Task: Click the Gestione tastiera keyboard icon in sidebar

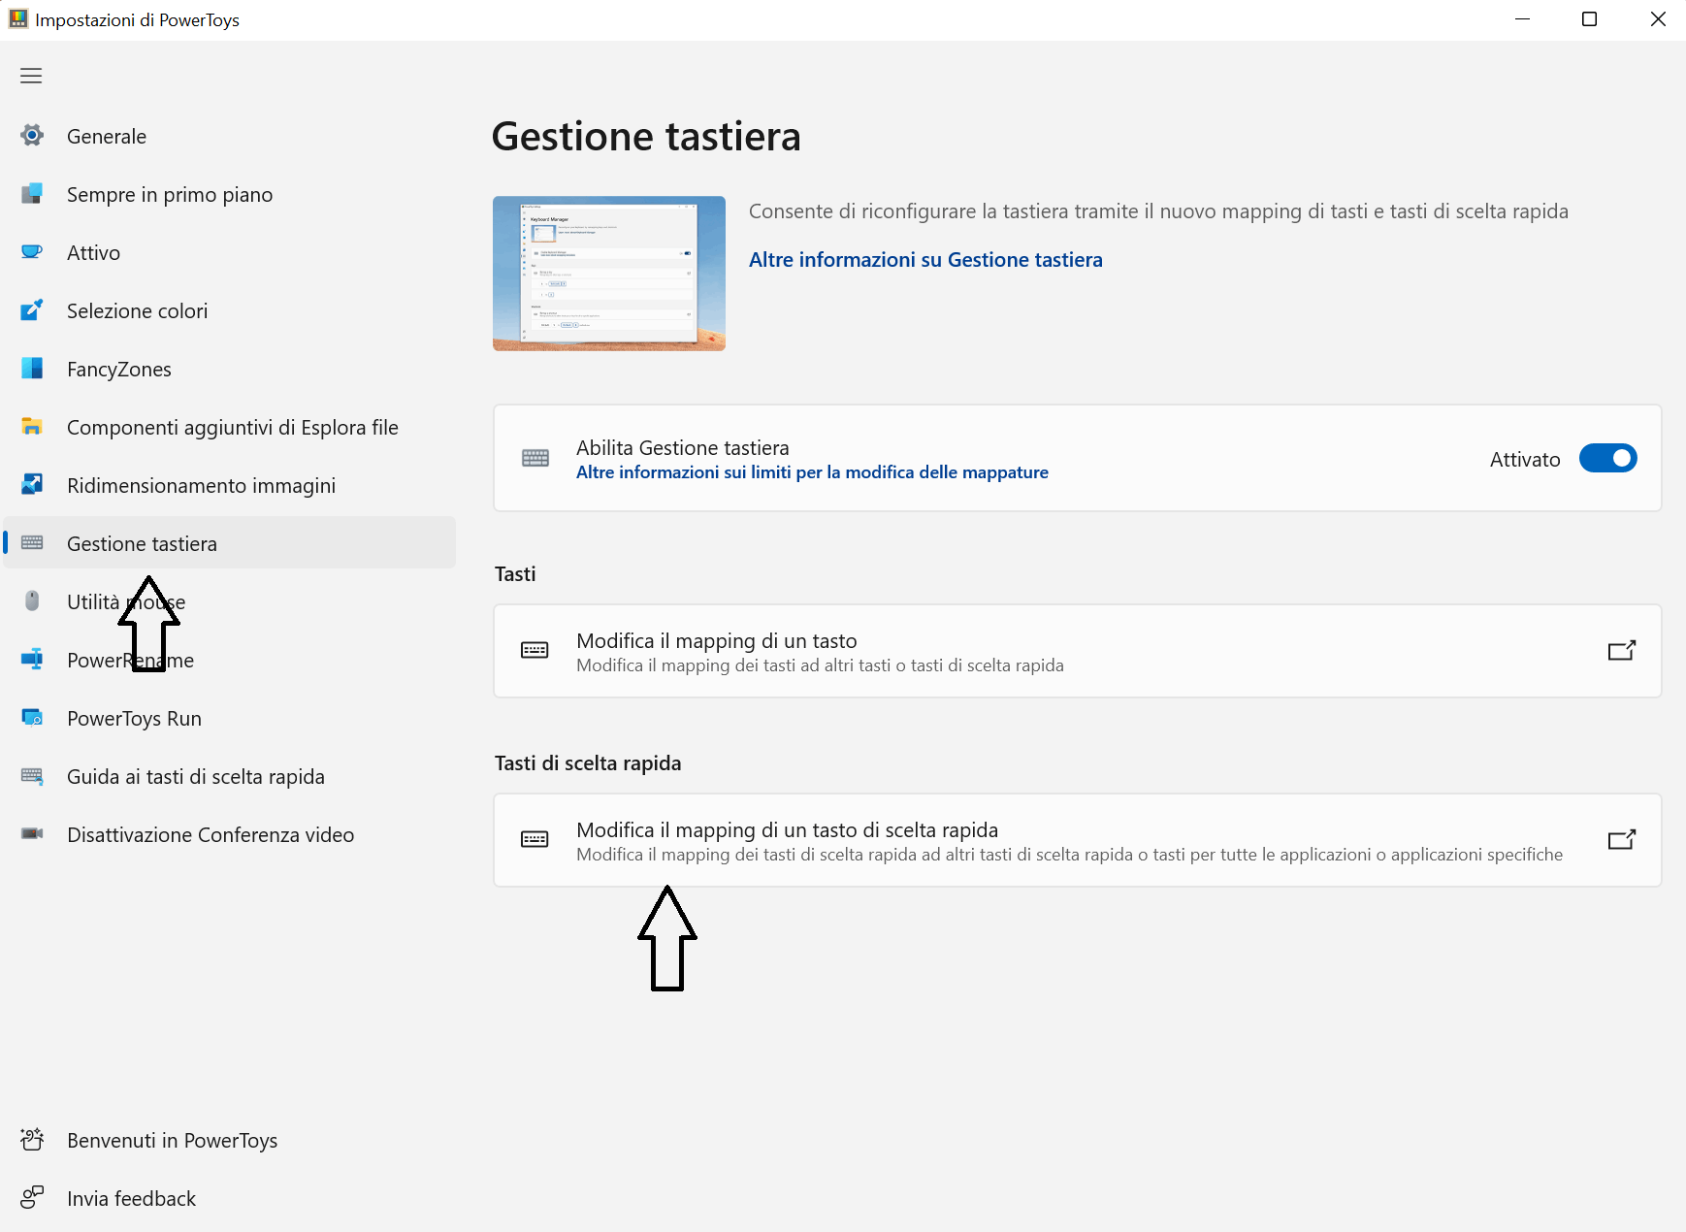Action: click(x=32, y=543)
